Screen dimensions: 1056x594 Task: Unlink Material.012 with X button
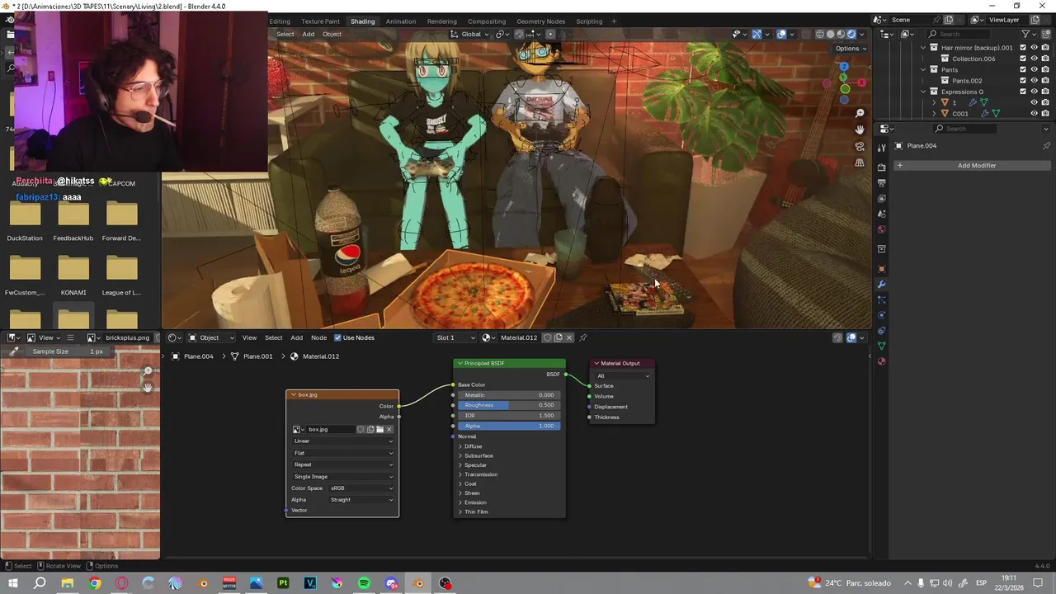coord(568,337)
